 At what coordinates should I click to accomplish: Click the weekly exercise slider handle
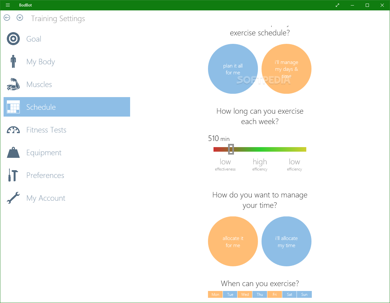tap(231, 149)
